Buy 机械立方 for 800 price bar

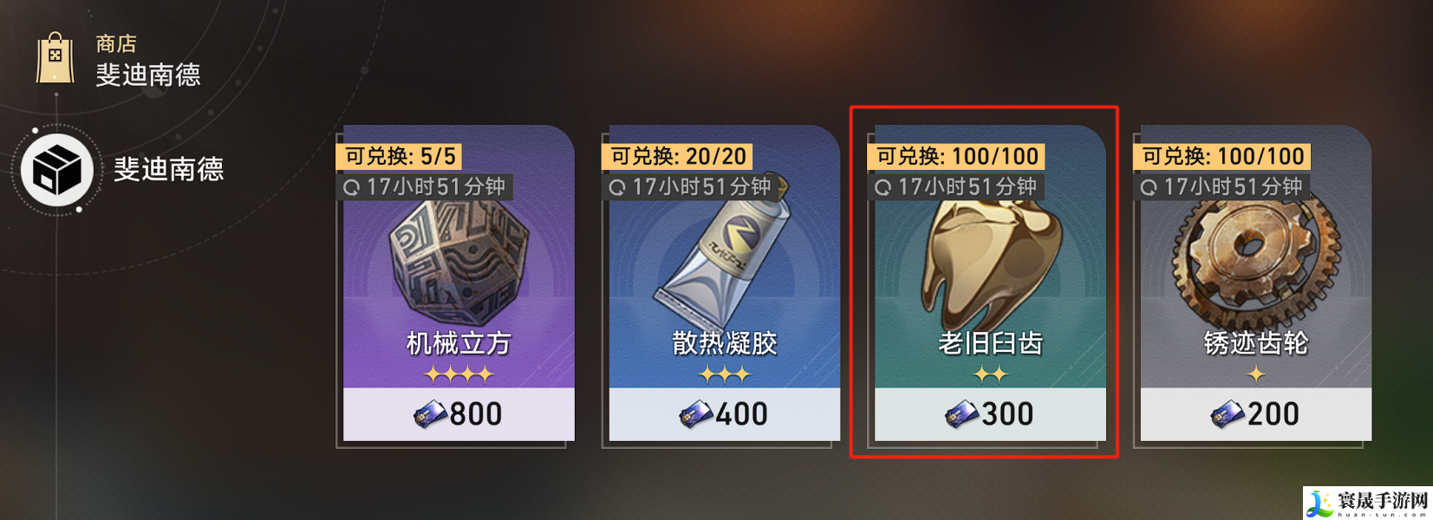tap(459, 414)
